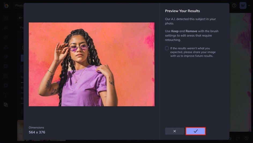
Task: Click the BeFunky logo icon
Action: click(x=6, y=6)
